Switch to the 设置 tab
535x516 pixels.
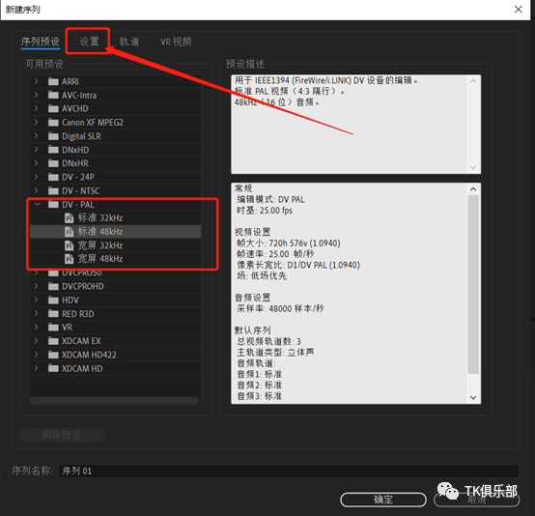pyautogui.click(x=89, y=42)
